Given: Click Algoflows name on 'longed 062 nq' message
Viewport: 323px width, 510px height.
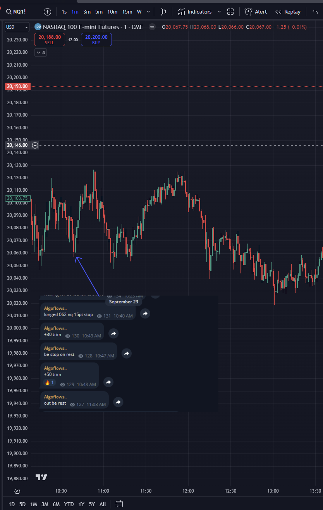Looking at the screenshot, I should pyautogui.click(x=55, y=308).
